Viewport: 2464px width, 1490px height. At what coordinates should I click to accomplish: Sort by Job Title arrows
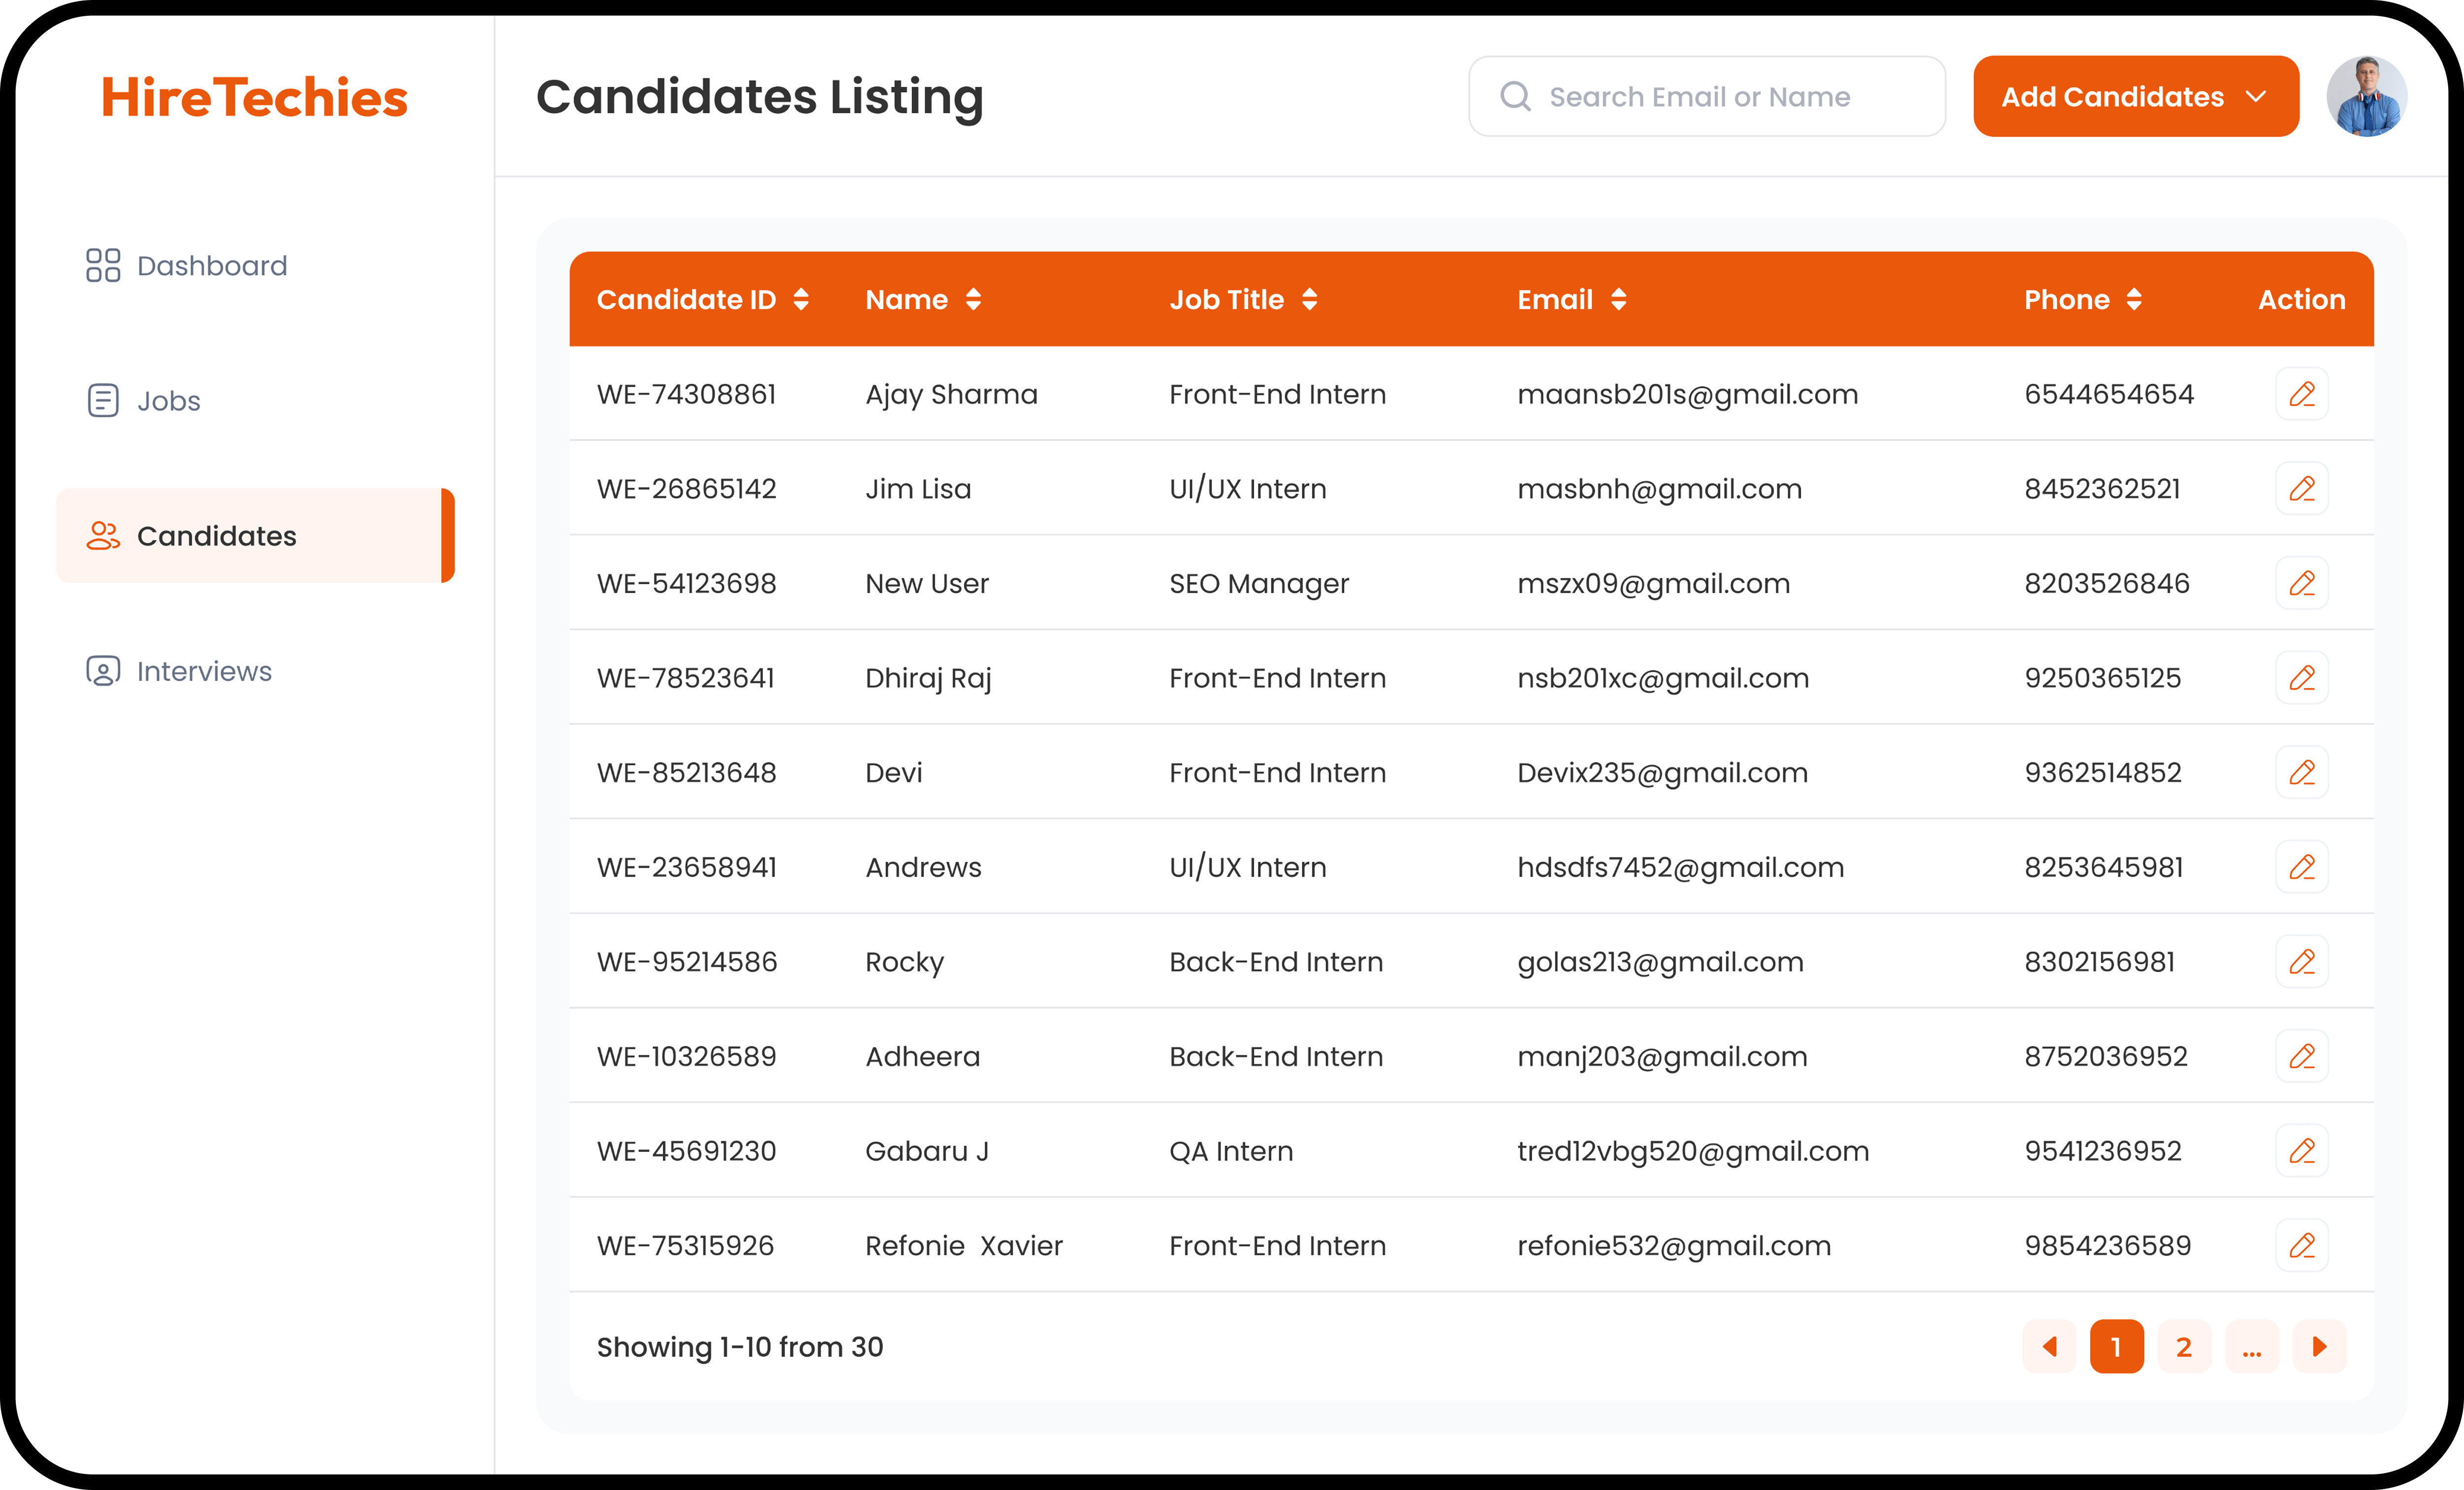click(x=1309, y=299)
